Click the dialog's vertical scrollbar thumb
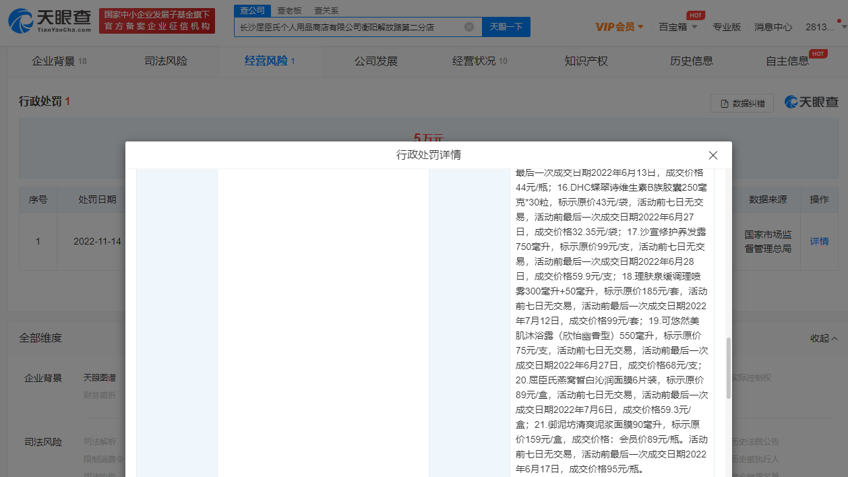This screenshot has width=848, height=477. pos(728,367)
